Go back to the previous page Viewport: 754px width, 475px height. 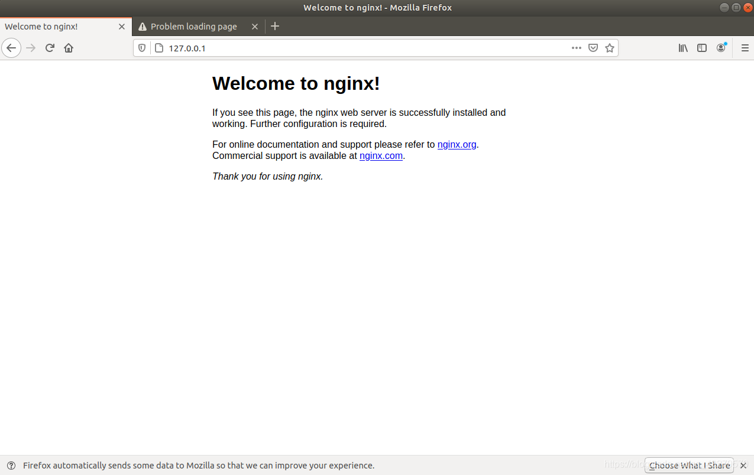[11, 48]
